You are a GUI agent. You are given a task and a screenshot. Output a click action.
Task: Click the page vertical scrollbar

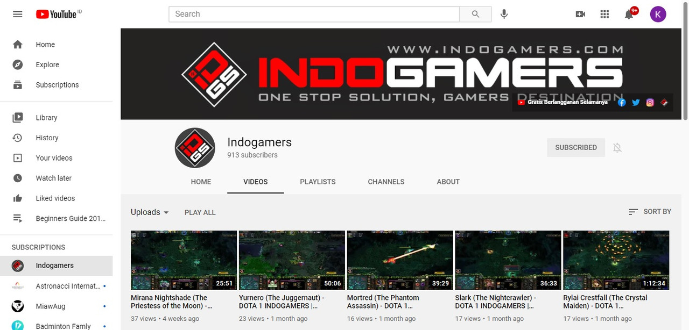tap(685, 60)
